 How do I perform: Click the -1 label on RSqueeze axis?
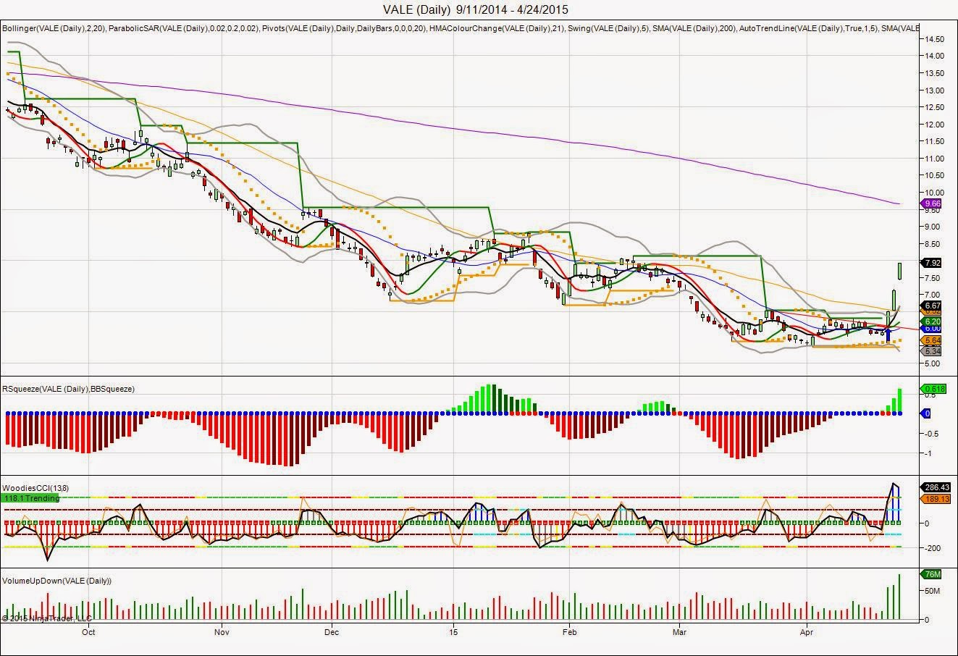(926, 453)
